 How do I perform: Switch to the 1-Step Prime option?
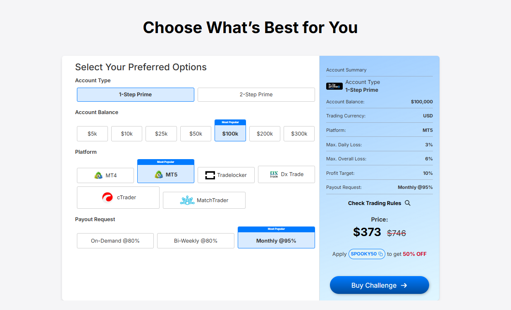point(135,95)
